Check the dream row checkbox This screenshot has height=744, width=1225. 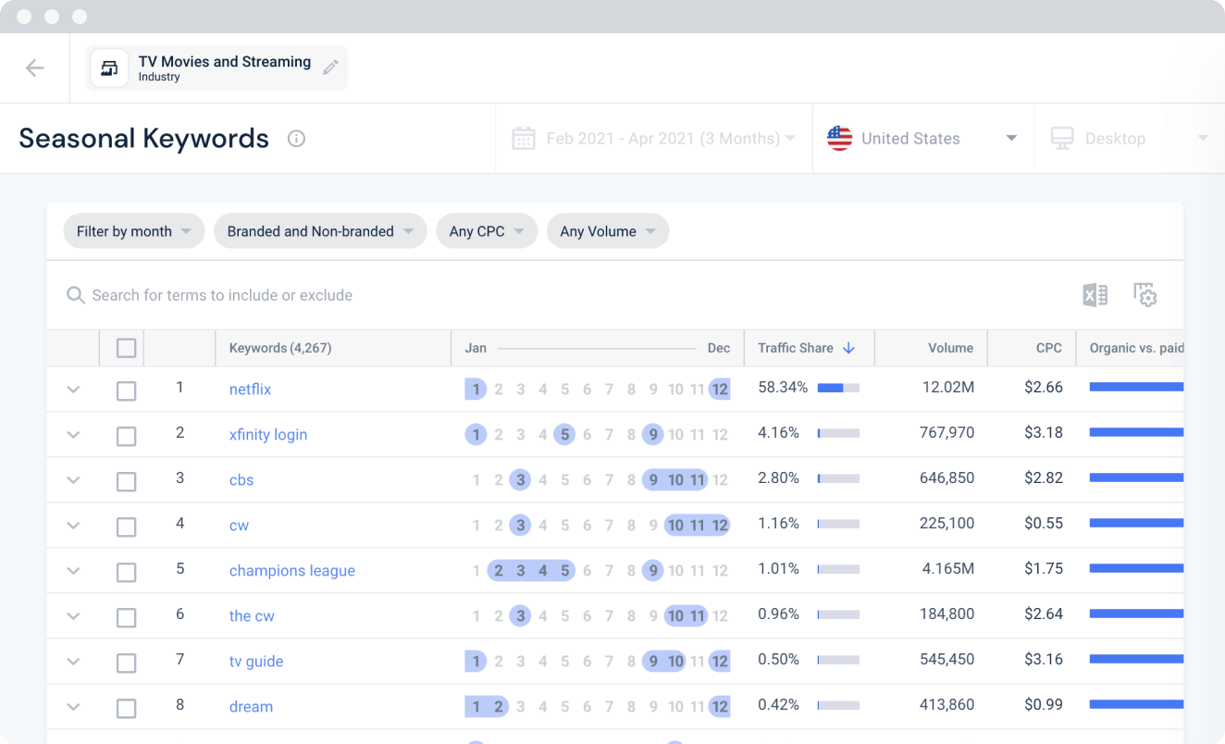[127, 708]
